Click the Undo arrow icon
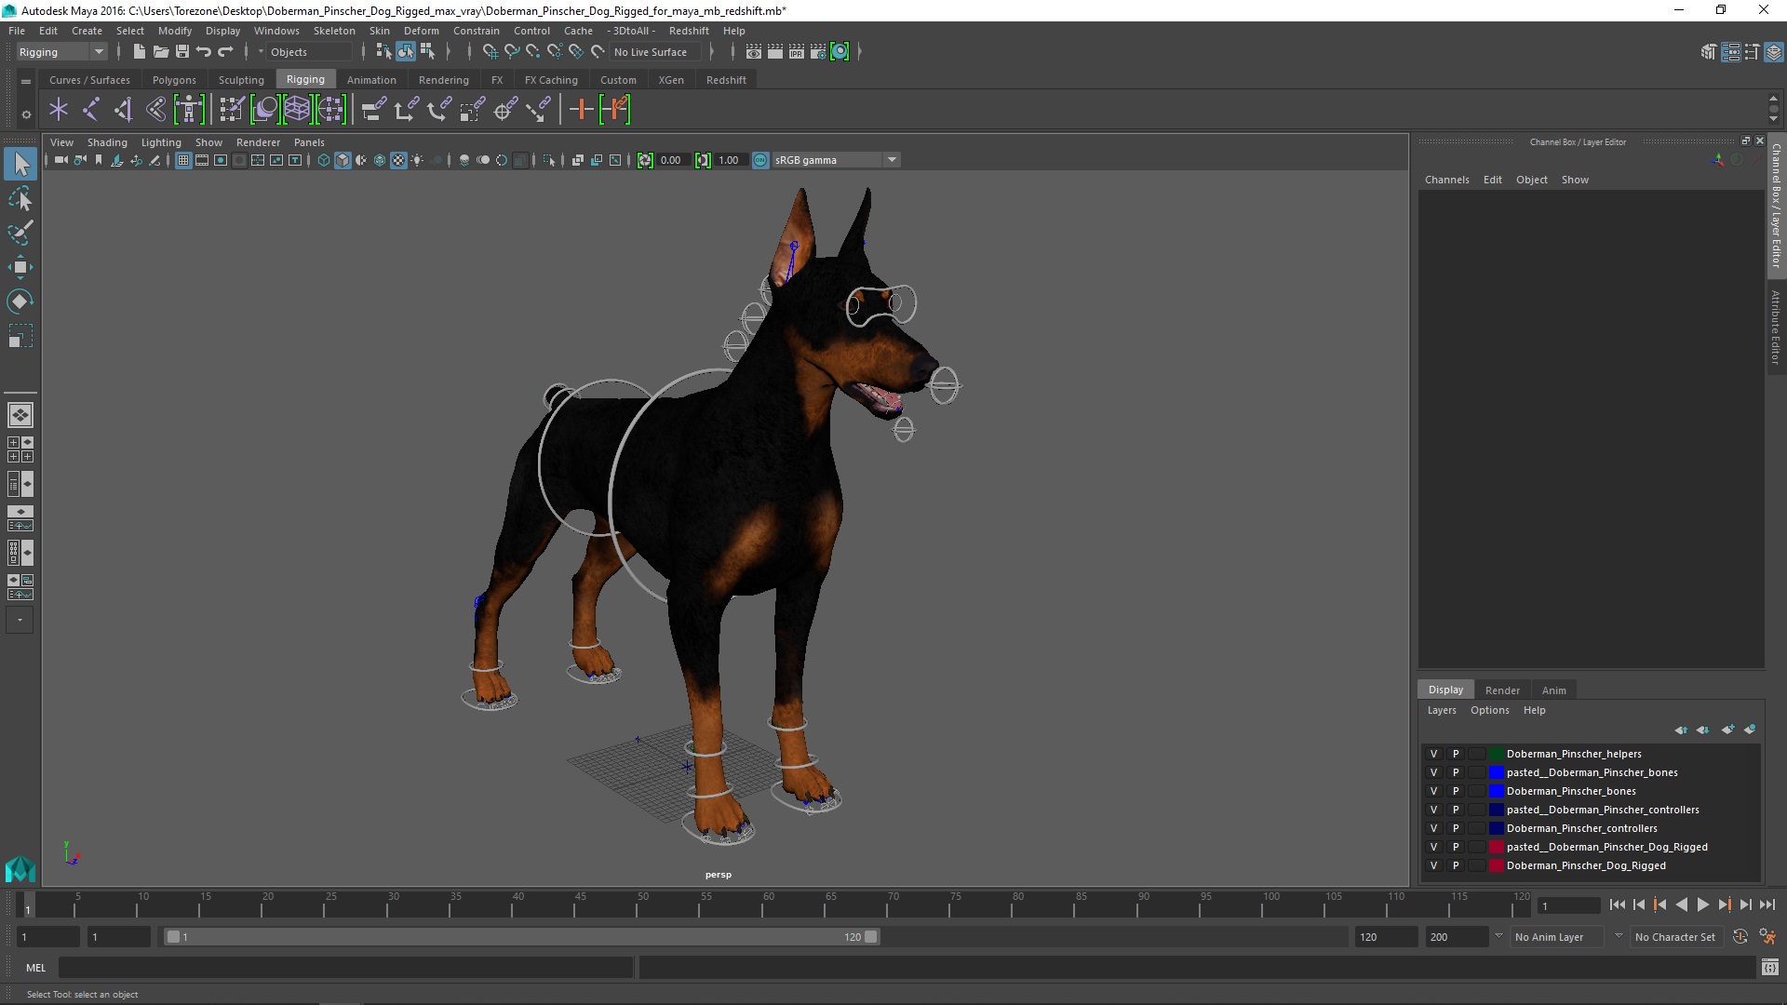 tap(204, 52)
